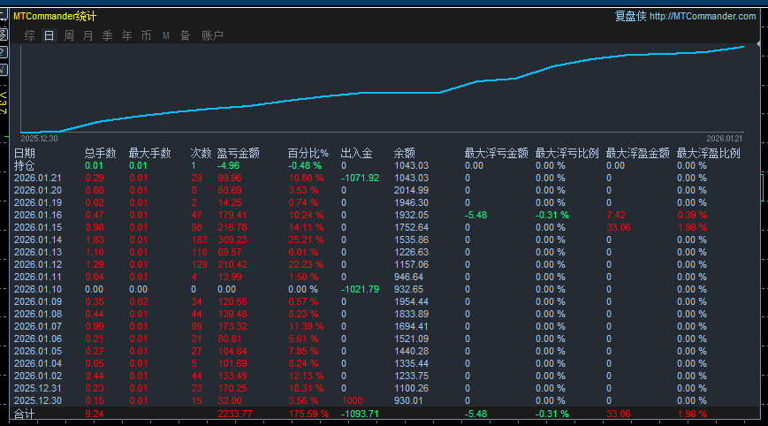
Task: Select the 2026.01.09 row date
Action: pyautogui.click(x=38, y=301)
